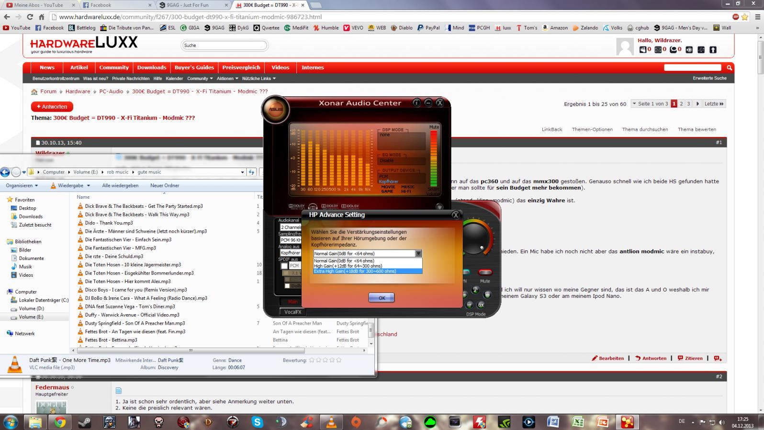Open the Nützliche Links dropdown
764x430 pixels.
[258, 79]
